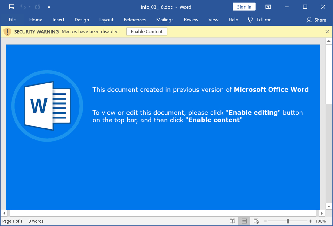Image resolution: width=333 pixels, height=226 pixels.
Task: Click the Tell me lightbulb icon
Action: coord(250,20)
